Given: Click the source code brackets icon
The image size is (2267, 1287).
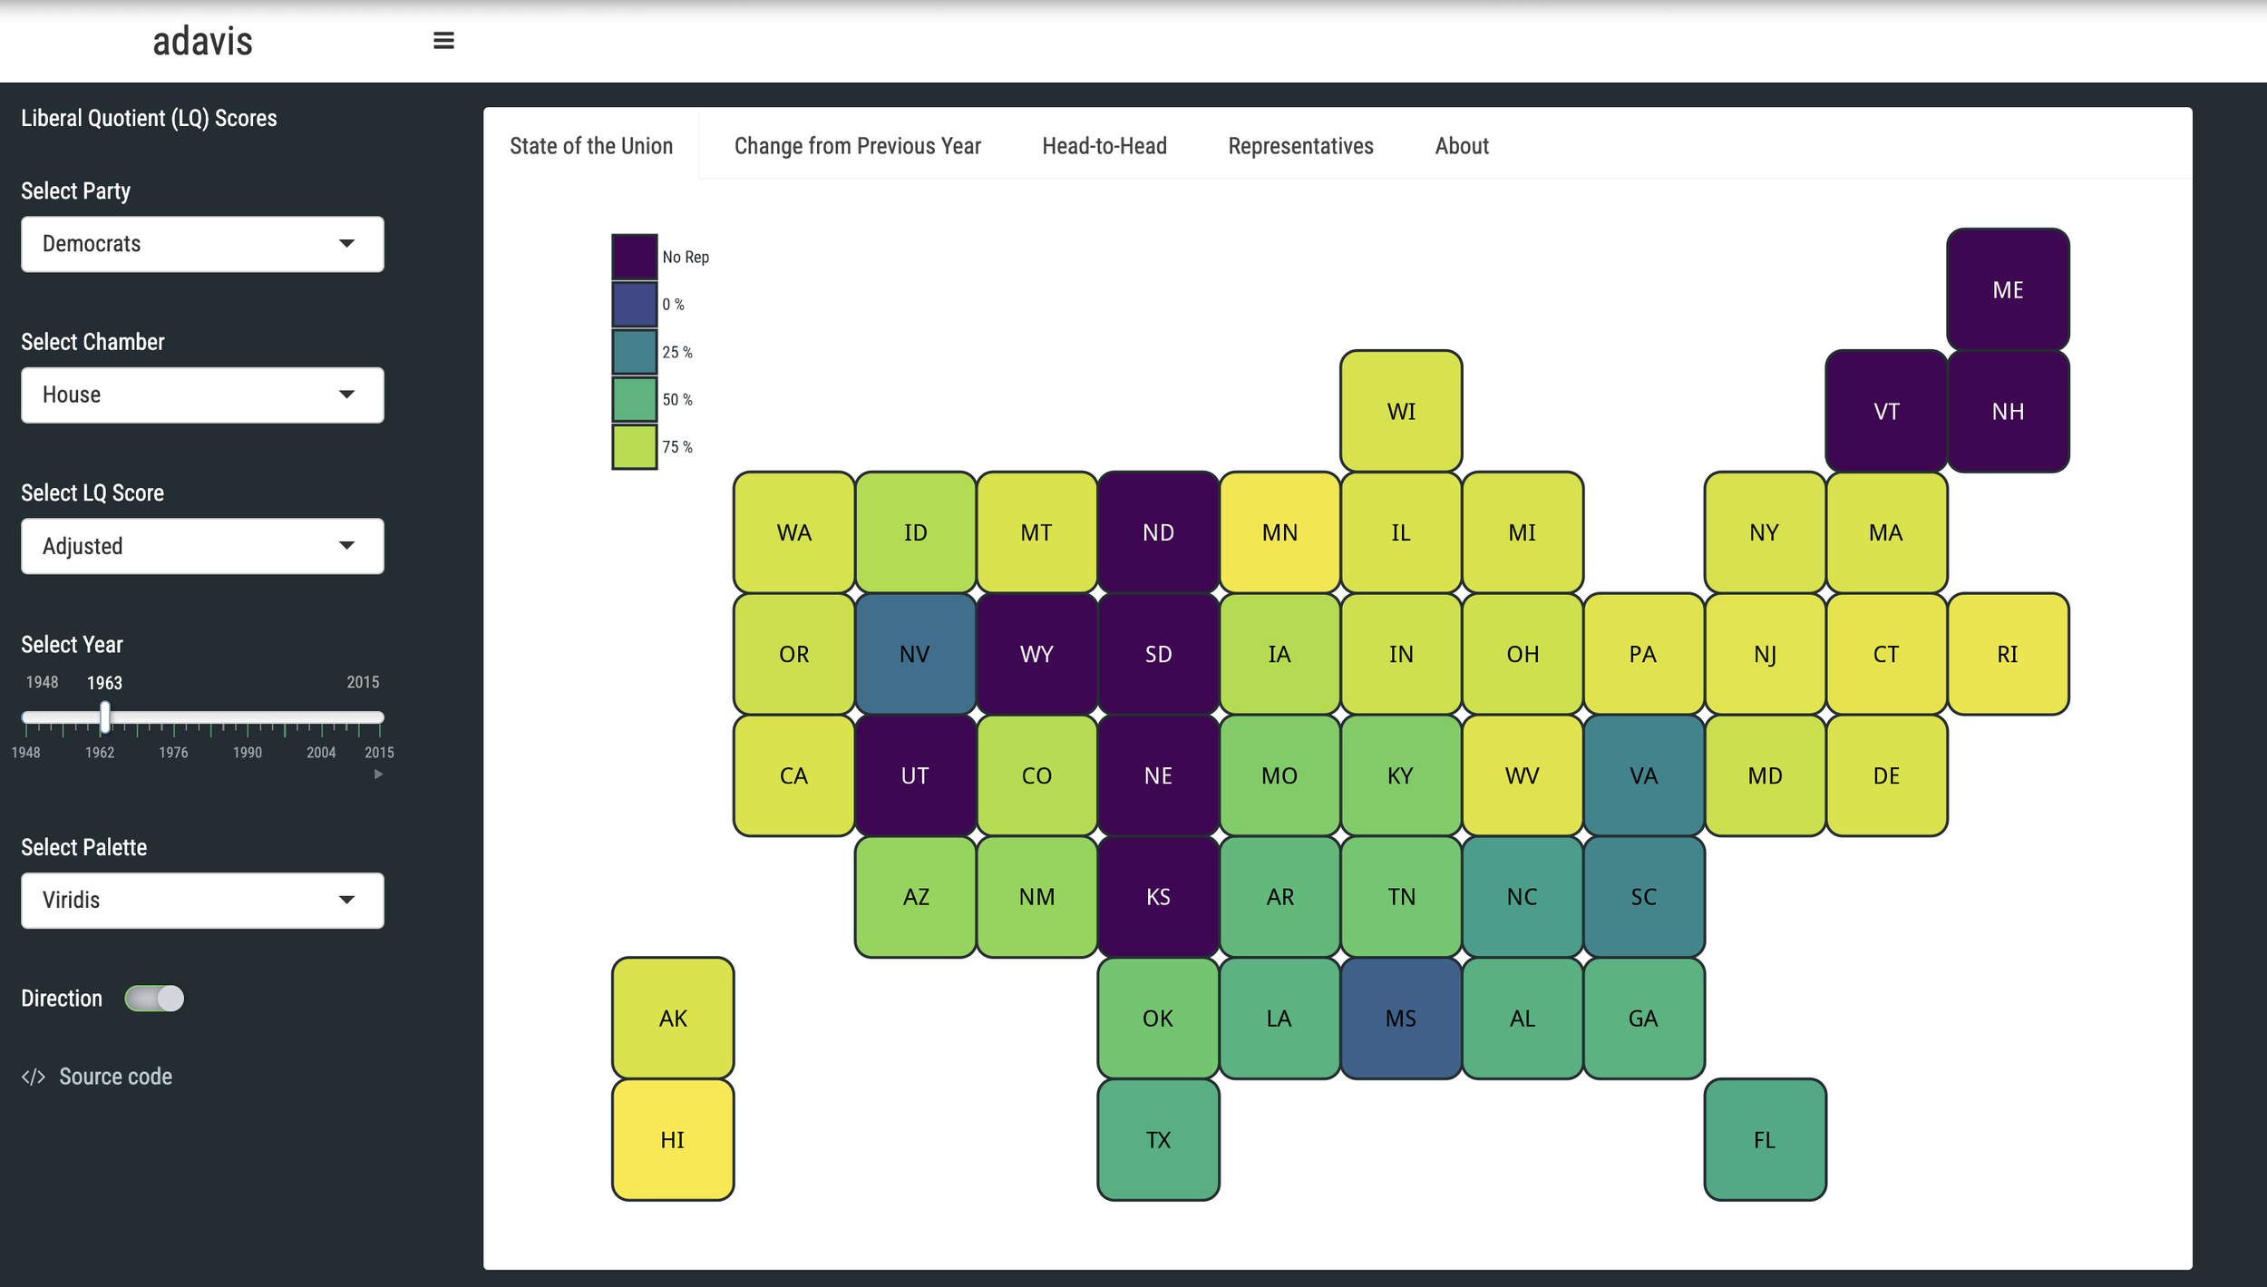Looking at the screenshot, I should point(34,1077).
